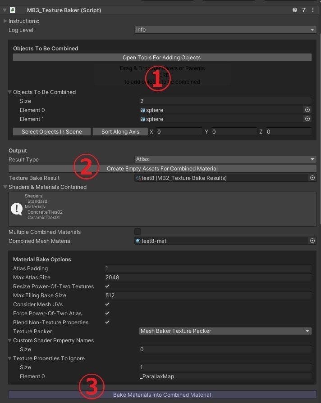The width and height of the screenshot is (321, 403).
Task: Toggle Multiple Combined Materials checkbox
Action: [x=138, y=232]
